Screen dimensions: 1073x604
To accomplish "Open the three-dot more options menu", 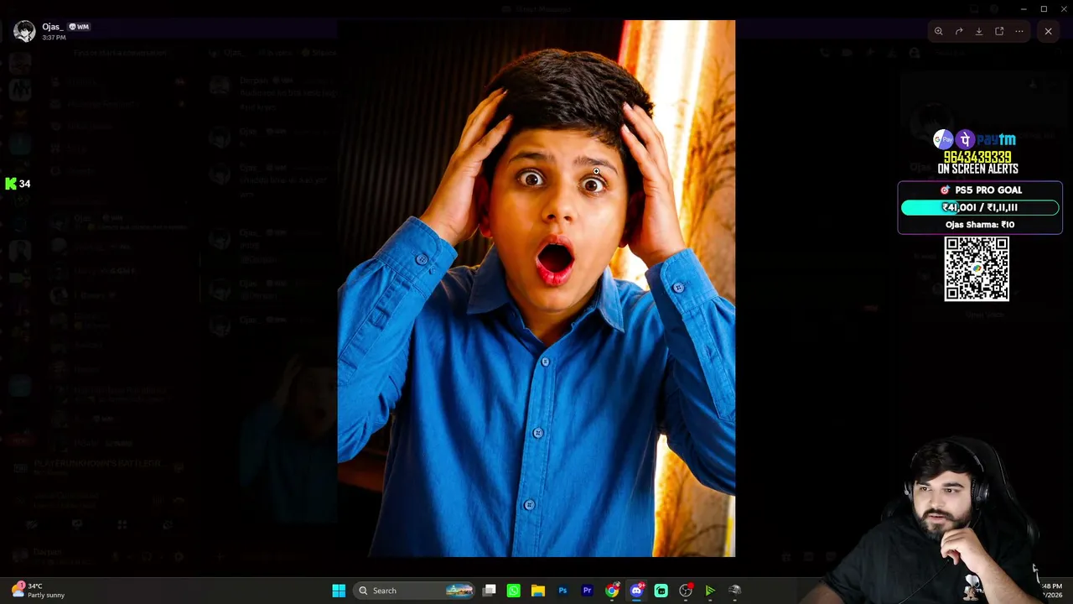I will click(x=1019, y=31).
